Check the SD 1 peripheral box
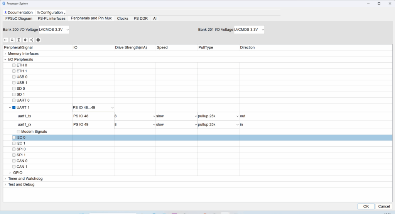Viewport: 395px width, 214px height. point(14,95)
